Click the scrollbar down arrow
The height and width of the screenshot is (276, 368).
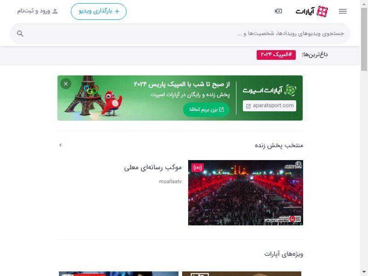coord(364,271)
